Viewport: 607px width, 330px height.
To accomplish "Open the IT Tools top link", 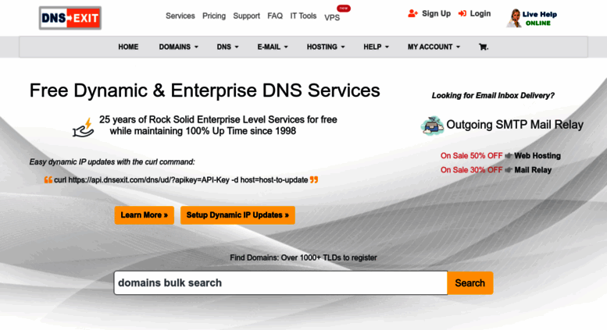I will pos(303,16).
